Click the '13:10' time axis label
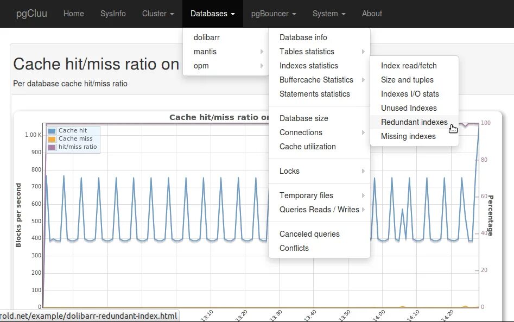The image size is (514, 322). [x=207, y=315]
